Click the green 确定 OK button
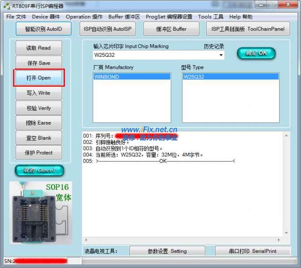 click(256, 53)
